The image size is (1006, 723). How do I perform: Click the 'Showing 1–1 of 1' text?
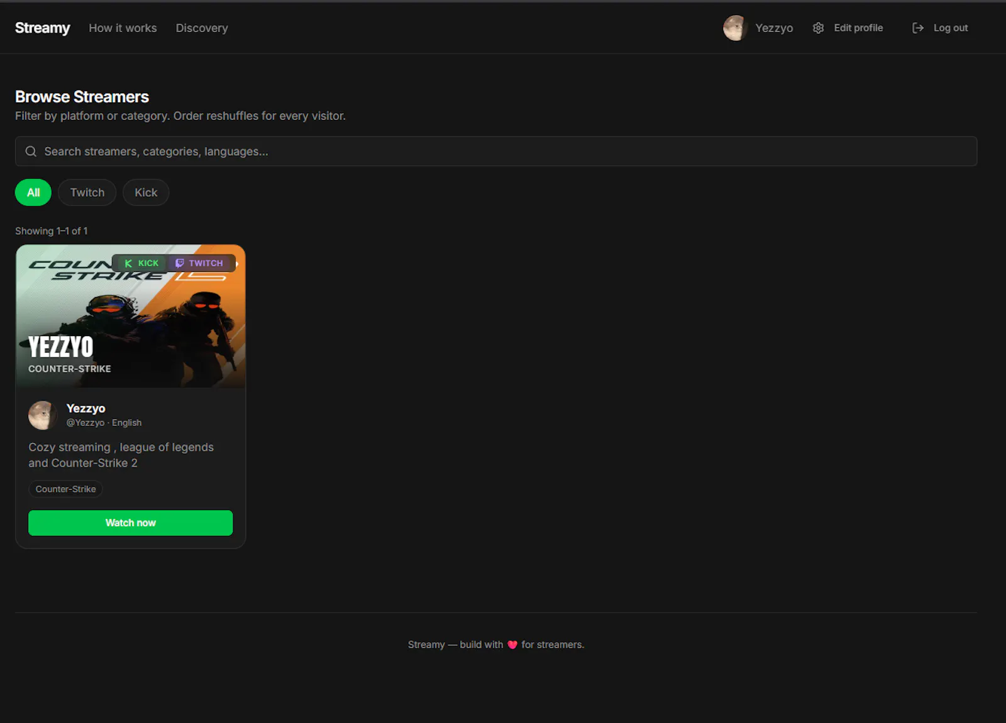(52, 231)
